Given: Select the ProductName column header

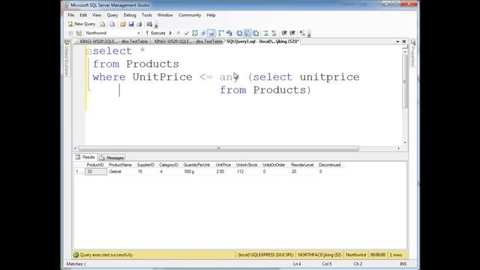Looking at the screenshot, I should click(120, 165).
